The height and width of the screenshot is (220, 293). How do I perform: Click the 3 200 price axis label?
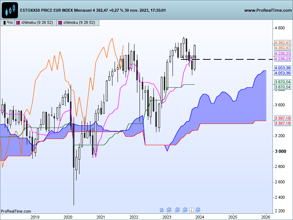280,136
